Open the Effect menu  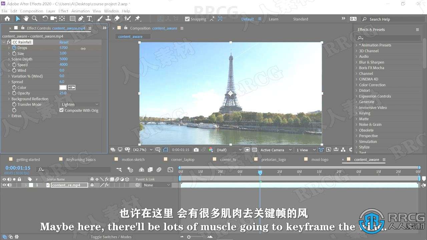pos(63,11)
